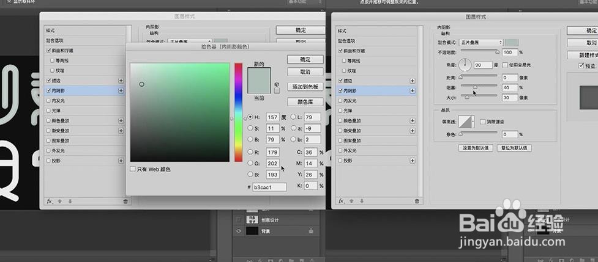Select the L radio button in color picker
The height and width of the screenshot is (262, 598).
click(293, 117)
